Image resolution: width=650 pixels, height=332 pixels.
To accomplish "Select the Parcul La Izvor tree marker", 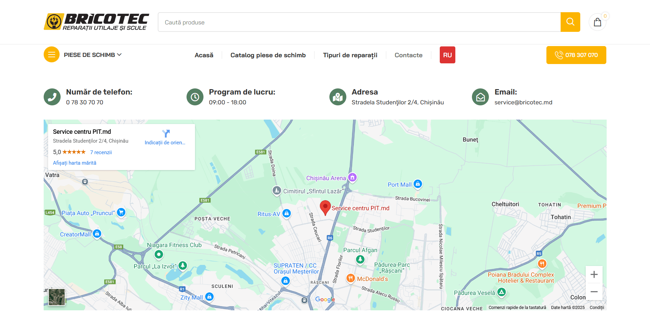I will point(183,266).
